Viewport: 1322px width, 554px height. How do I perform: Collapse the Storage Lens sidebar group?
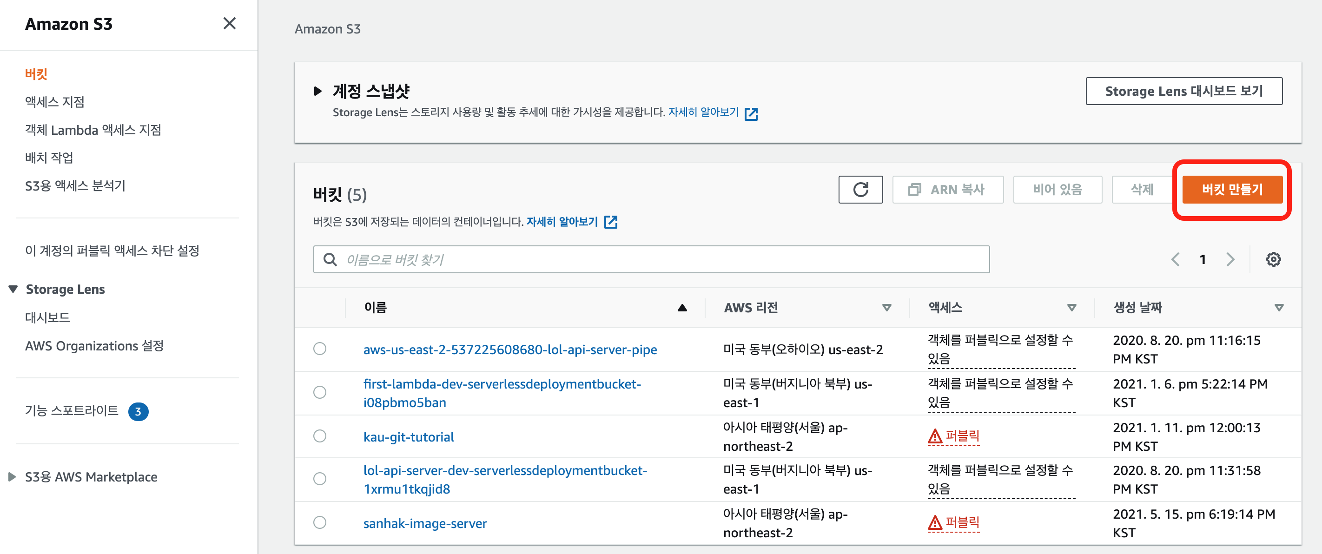click(13, 289)
